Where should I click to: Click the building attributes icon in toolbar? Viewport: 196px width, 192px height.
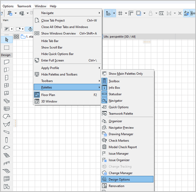10,13
